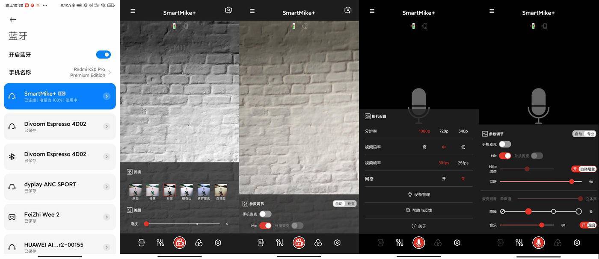The width and height of the screenshot is (599, 259).
Task: Tap the 16:9 aspect ratio icon on filter screen
Action: click(141, 243)
